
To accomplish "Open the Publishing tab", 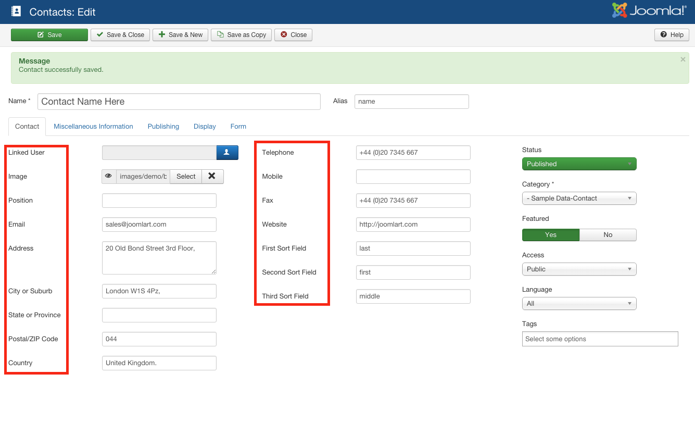I will [x=163, y=127].
